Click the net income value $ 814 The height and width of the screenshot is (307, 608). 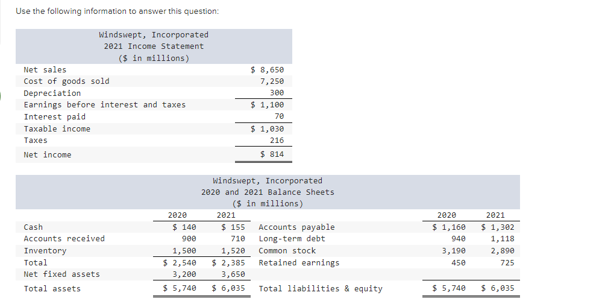[272, 154]
